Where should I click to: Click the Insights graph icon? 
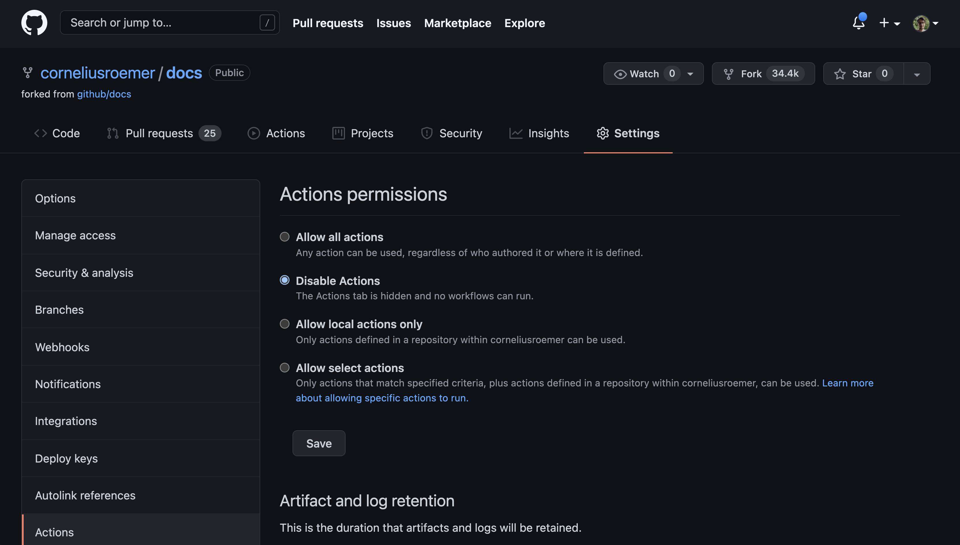tap(516, 133)
